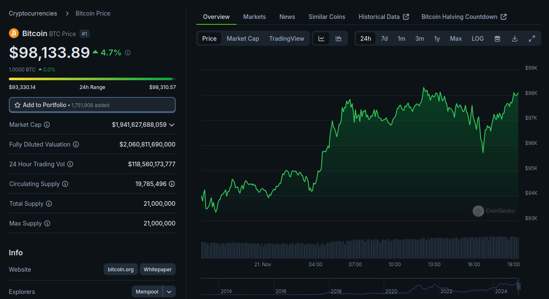Go to Cryptocurrencies breadcrumb link
Viewport: 549px width, 299px height.
coord(33,13)
